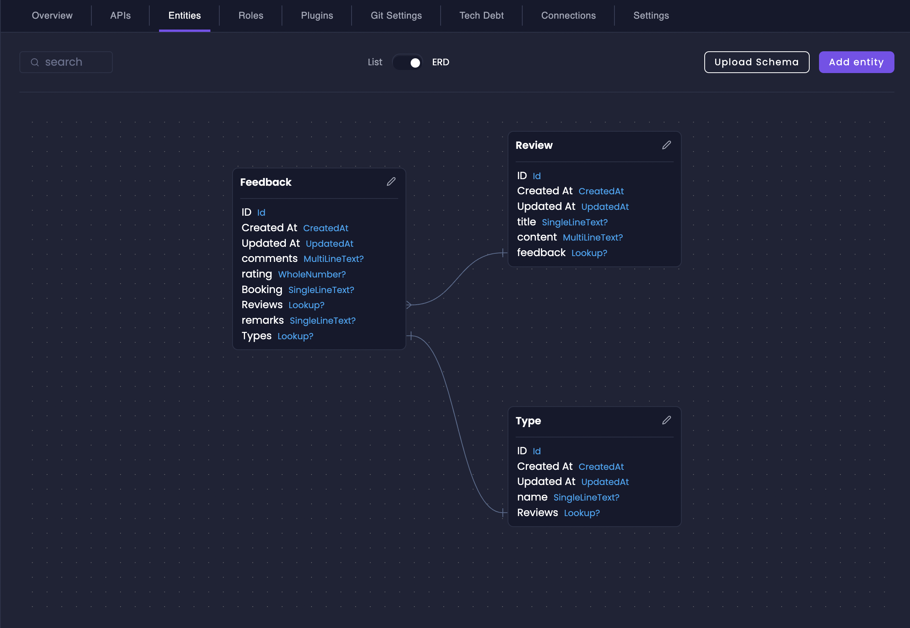Image resolution: width=910 pixels, height=628 pixels.
Task: Open the Git Settings tab
Action: coord(396,16)
